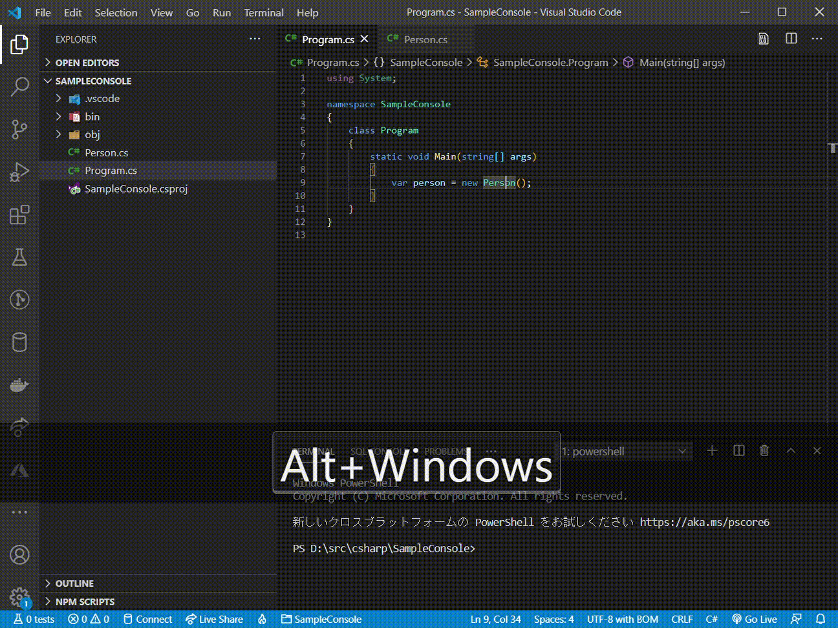Open Explorer views and more actions menu
Image resolution: width=838 pixels, height=628 pixels.
tap(255, 39)
